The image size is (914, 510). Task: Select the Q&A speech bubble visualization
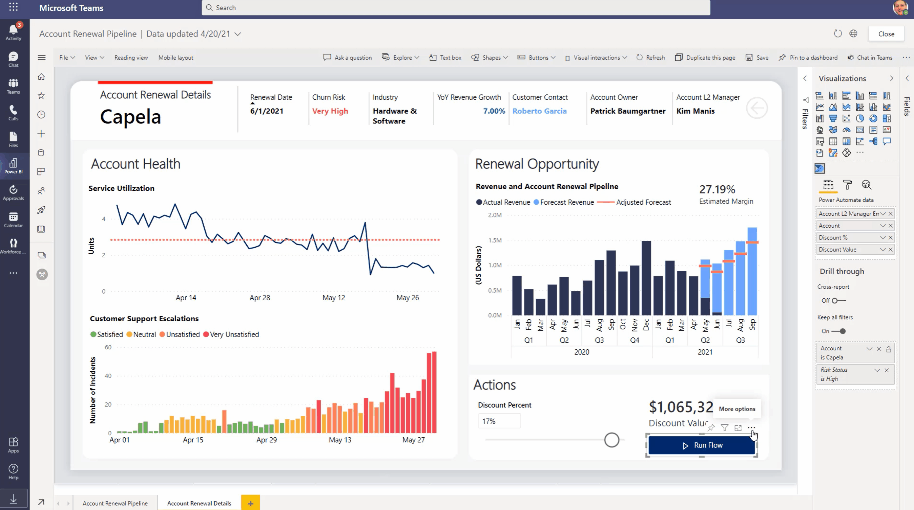pyautogui.click(x=886, y=141)
